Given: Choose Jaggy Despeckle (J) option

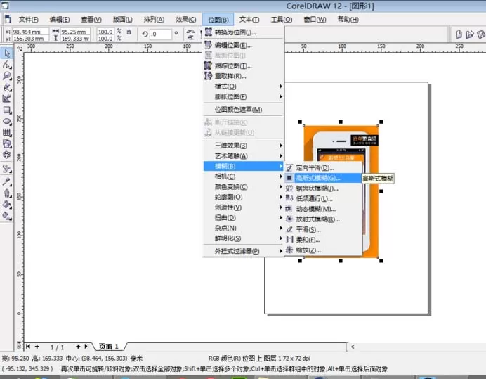Looking at the screenshot, I should click(323, 188).
